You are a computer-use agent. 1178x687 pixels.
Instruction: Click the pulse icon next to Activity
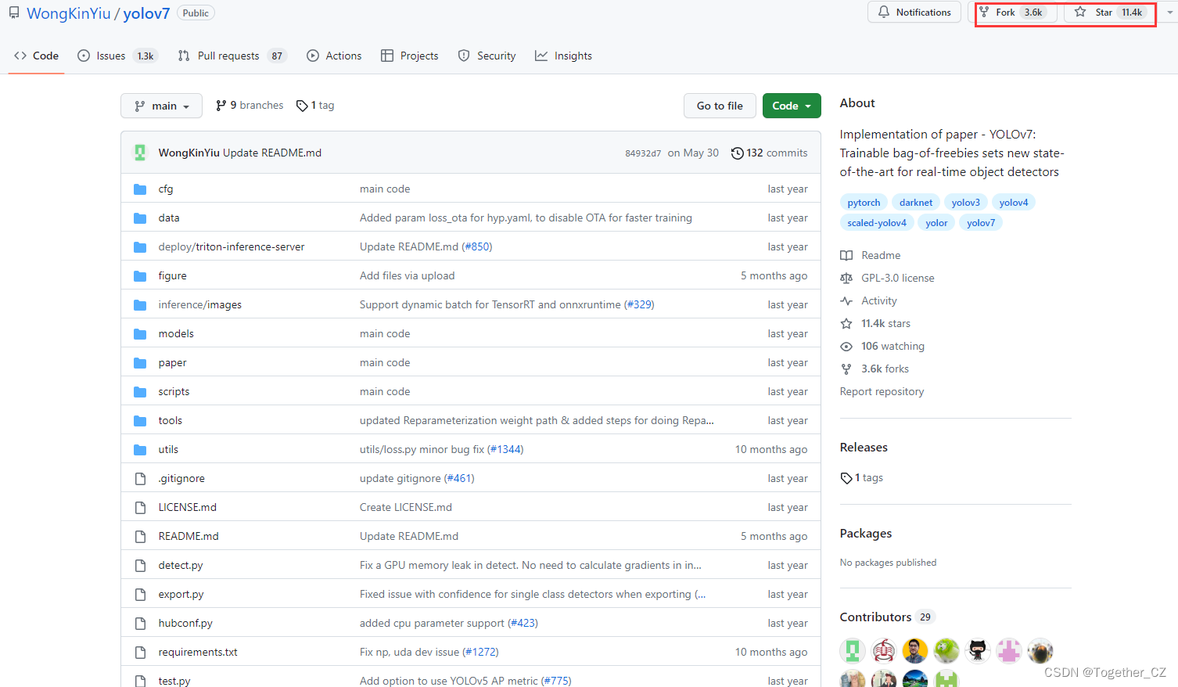click(846, 300)
